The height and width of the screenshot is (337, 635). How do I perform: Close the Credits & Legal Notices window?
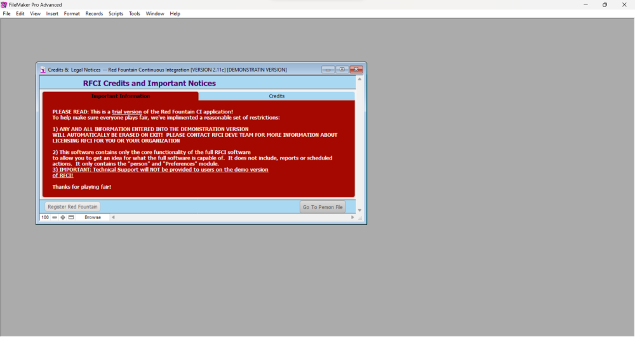click(x=356, y=70)
